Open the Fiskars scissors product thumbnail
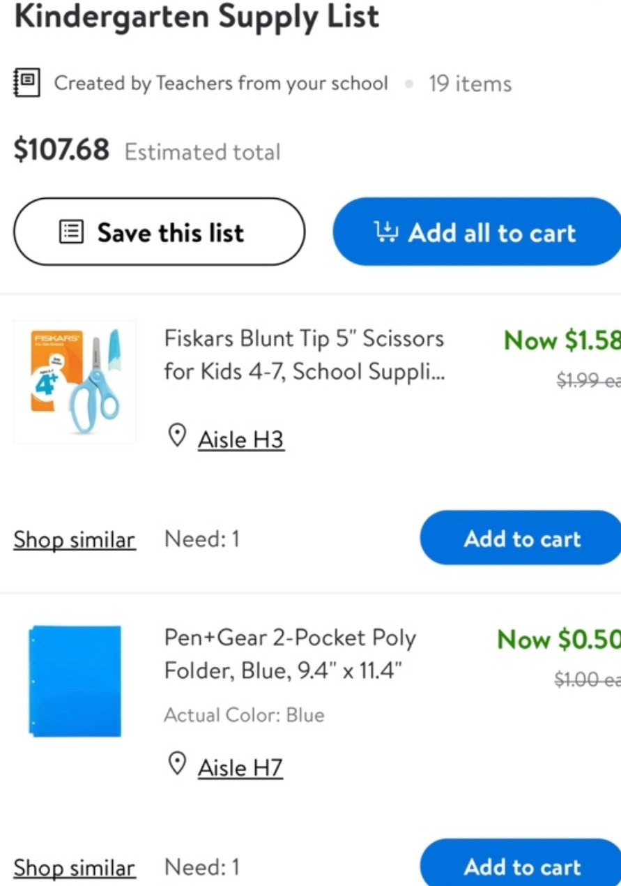Image resolution: width=621 pixels, height=886 pixels. [75, 382]
